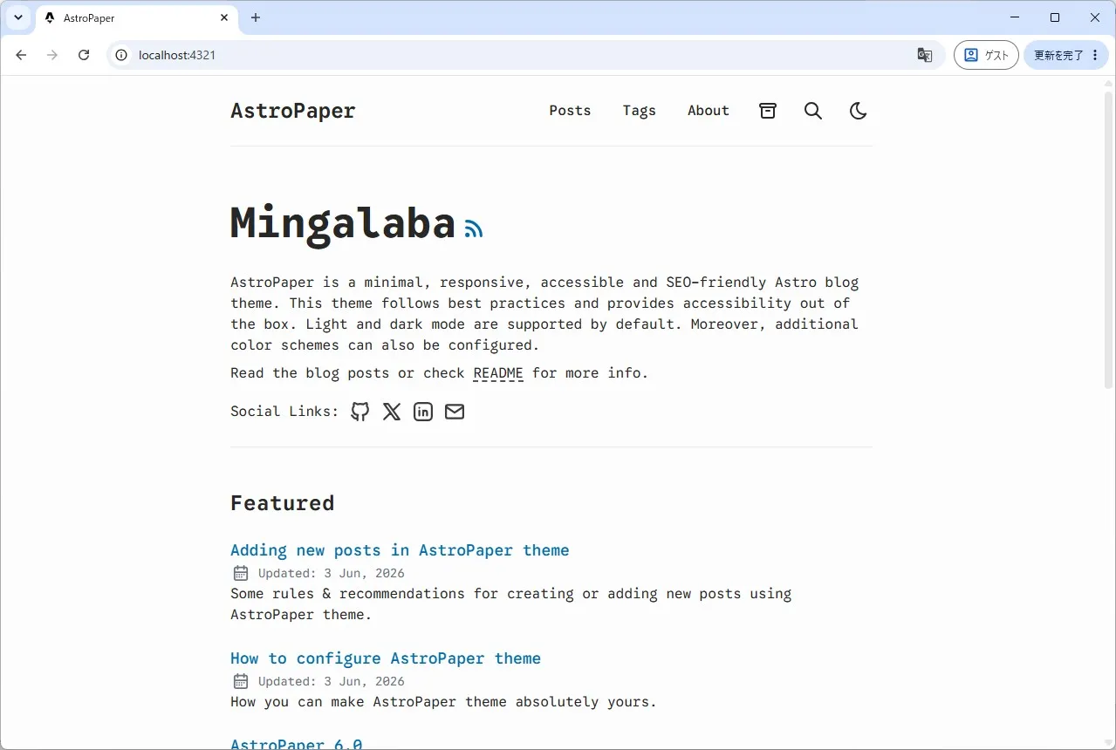Click the browser forward arrow

tap(52, 55)
